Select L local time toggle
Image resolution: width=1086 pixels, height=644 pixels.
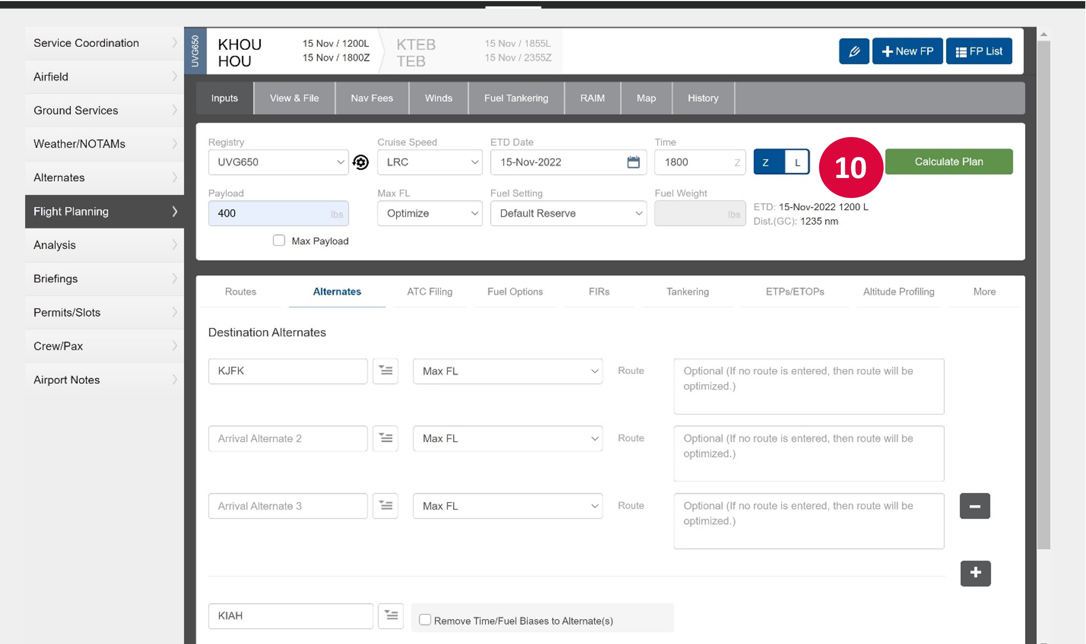tap(797, 162)
